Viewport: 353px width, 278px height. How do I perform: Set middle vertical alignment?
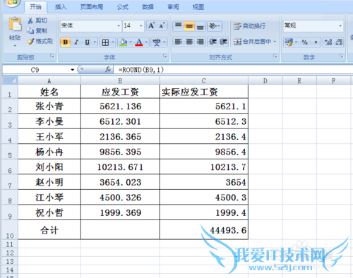(x=189, y=26)
